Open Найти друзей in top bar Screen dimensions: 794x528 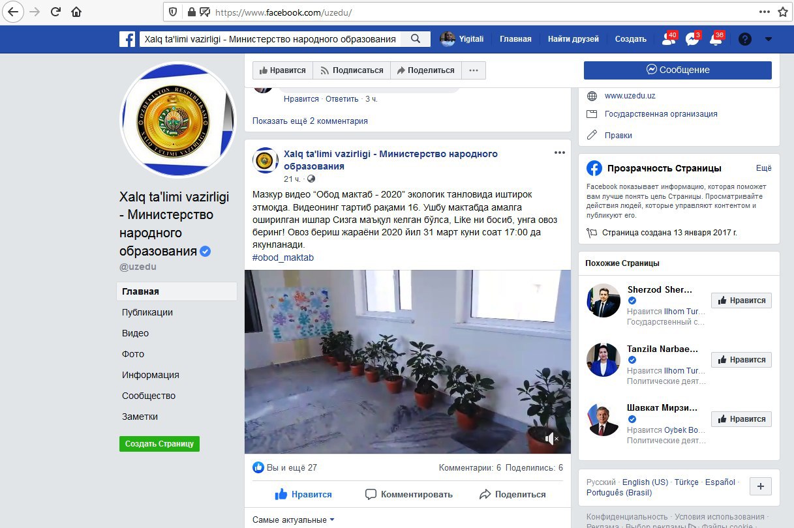573,39
